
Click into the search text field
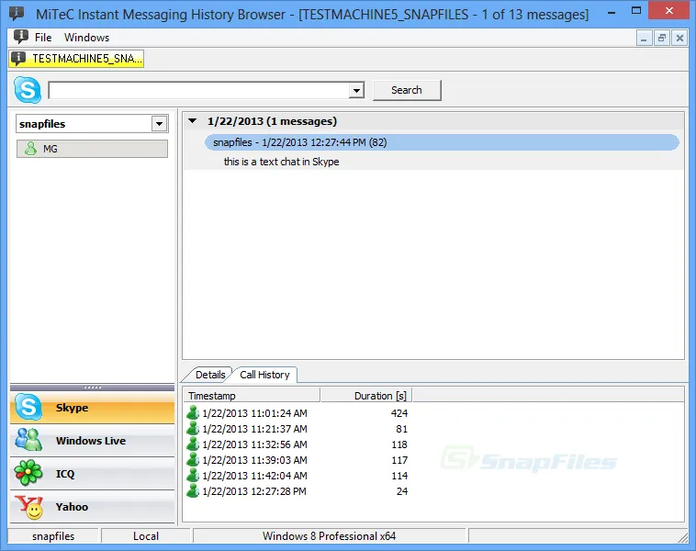pos(198,91)
